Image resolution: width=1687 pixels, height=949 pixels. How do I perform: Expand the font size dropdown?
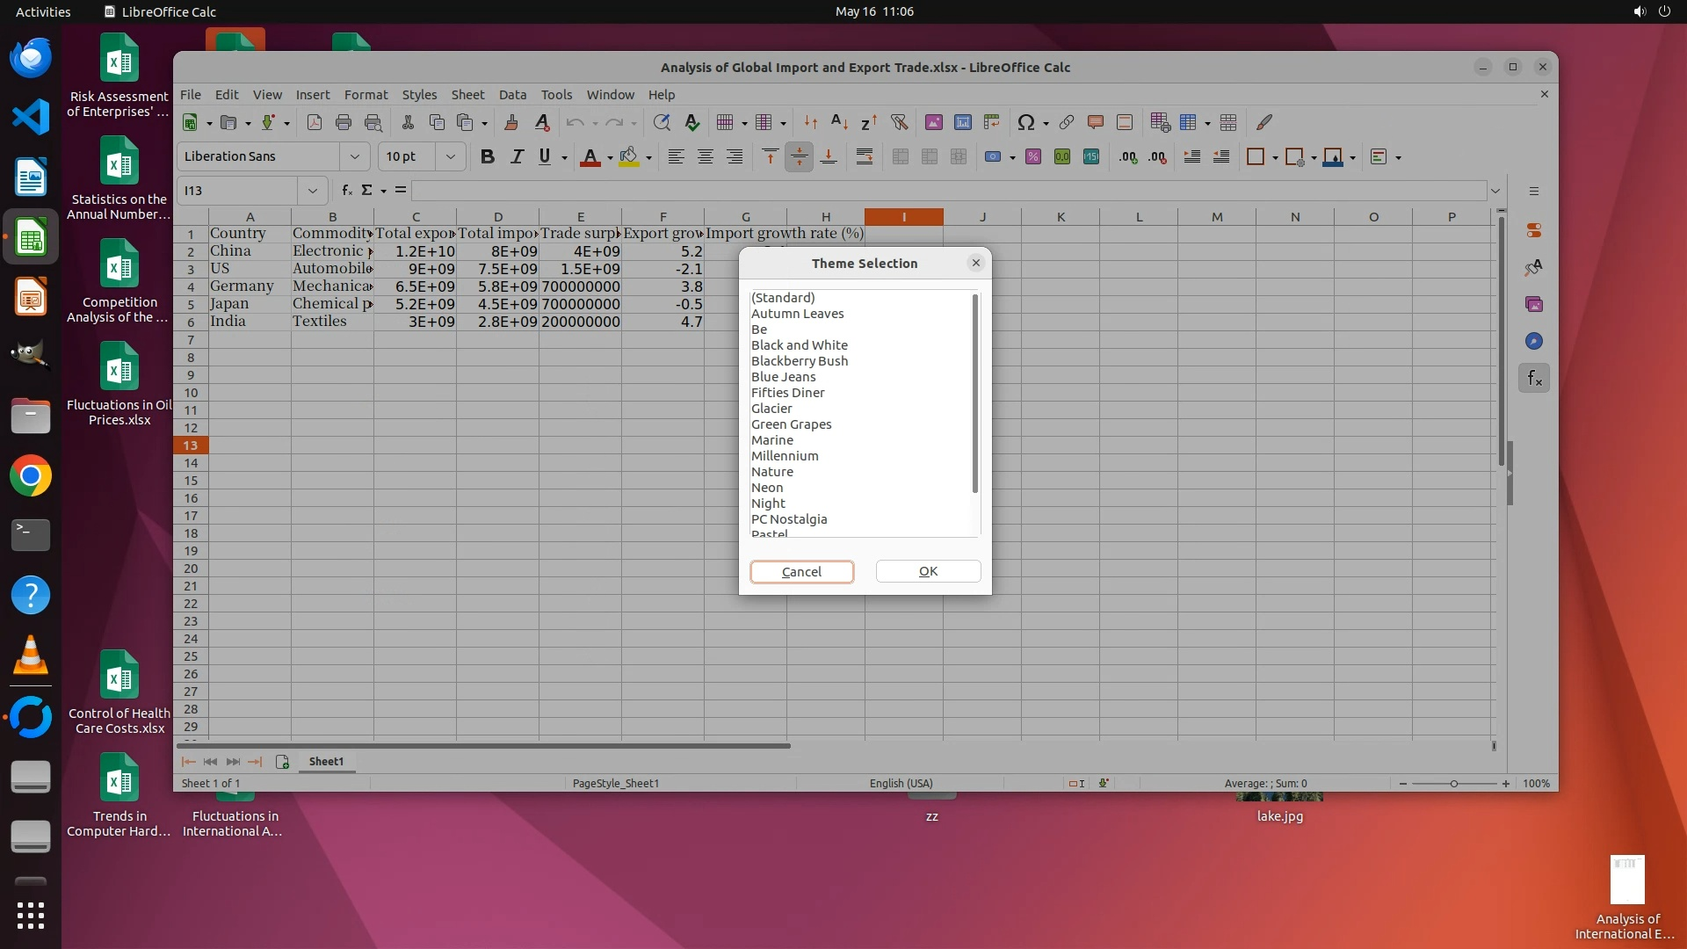(450, 156)
